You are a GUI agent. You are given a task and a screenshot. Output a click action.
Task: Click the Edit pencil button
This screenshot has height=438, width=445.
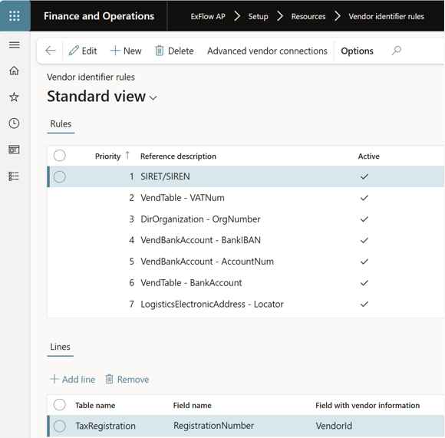click(x=83, y=51)
